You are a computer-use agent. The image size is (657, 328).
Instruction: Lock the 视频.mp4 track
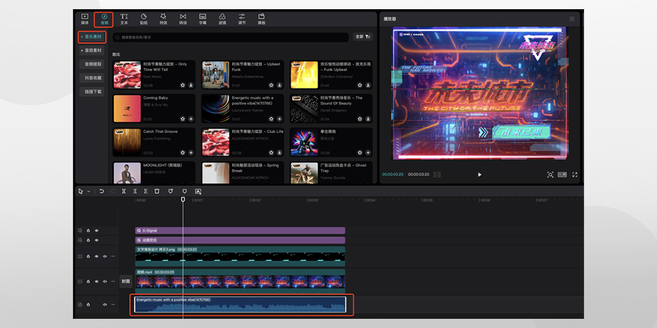pyautogui.click(x=88, y=281)
